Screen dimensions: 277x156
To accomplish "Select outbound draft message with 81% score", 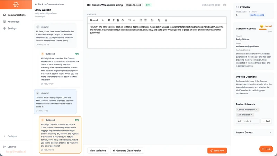I will (x=60, y=135).
